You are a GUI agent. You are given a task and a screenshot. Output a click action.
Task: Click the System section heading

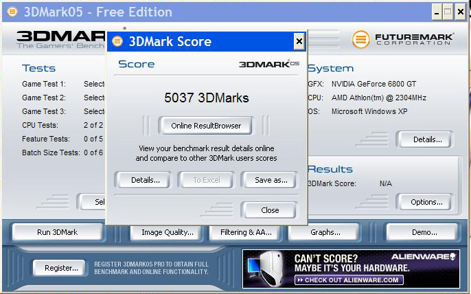click(330, 68)
